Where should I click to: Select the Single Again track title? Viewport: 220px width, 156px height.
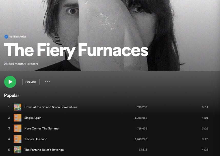33,118
